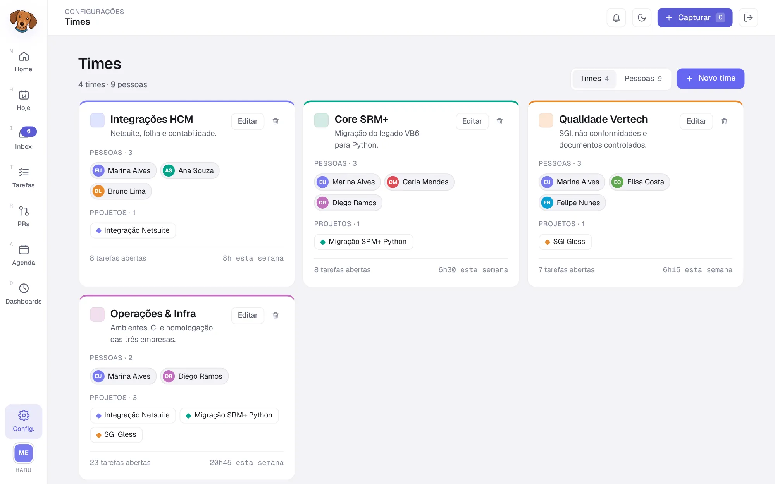Edit the Qualidade Vertech team
The image size is (775, 484).
(x=696, y=121)
